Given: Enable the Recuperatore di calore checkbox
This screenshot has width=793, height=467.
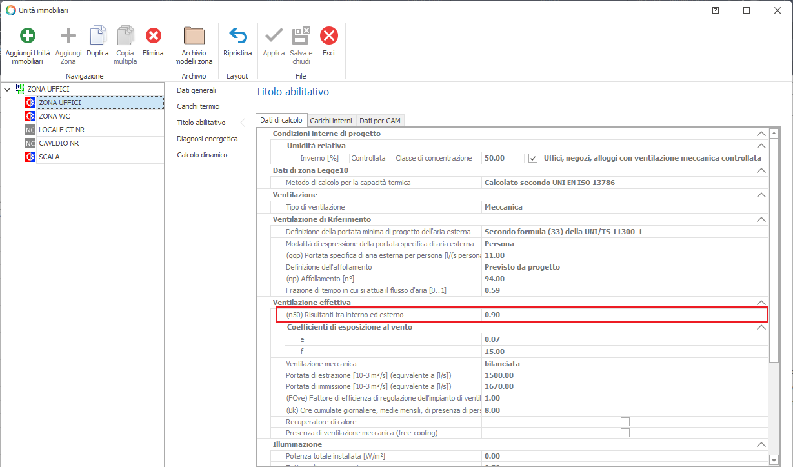Looking at the screenshot, I should click(x=625, y=422).
